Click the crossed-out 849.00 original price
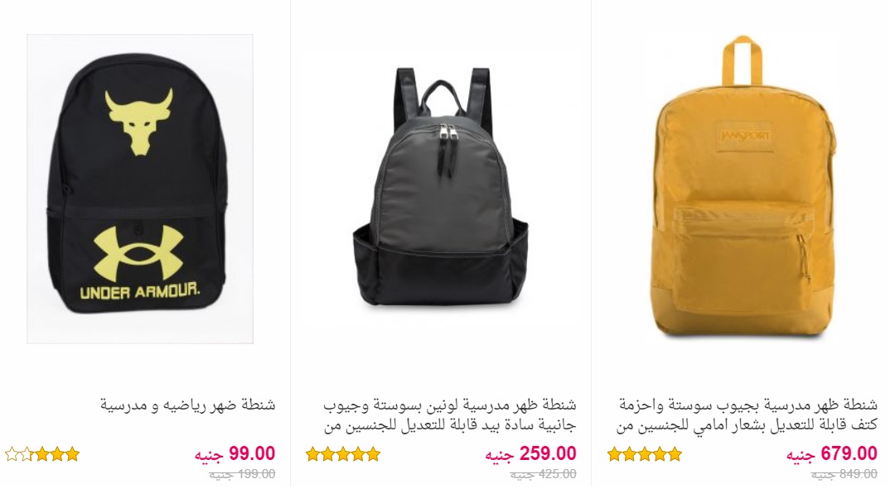Screen dimensions: 895x503 [844, 474]
